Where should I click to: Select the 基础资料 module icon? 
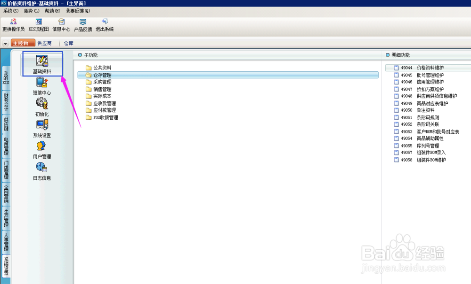pos(42,64)
